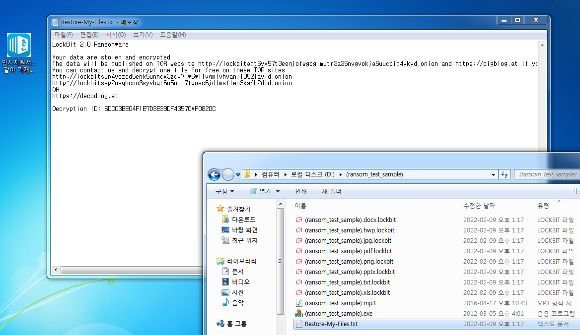Open 비디오 library in sidebar
The image size is (580, 335).
coord(235,282)
